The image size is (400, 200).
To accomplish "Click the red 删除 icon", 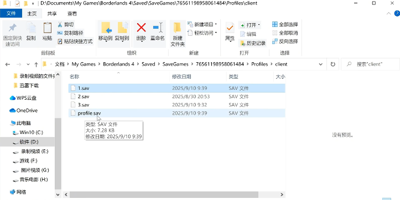I will coord(141,28).
